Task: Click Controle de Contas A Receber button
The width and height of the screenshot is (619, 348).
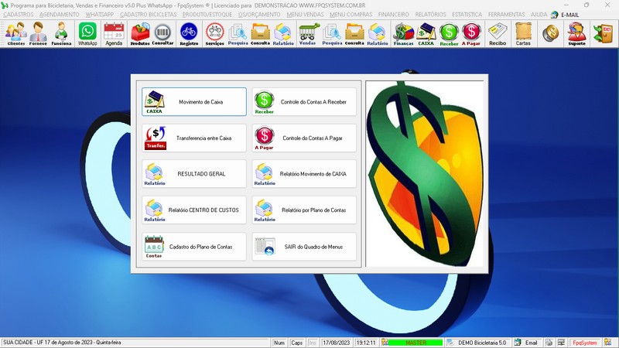Action: click(x=305, y=101)
